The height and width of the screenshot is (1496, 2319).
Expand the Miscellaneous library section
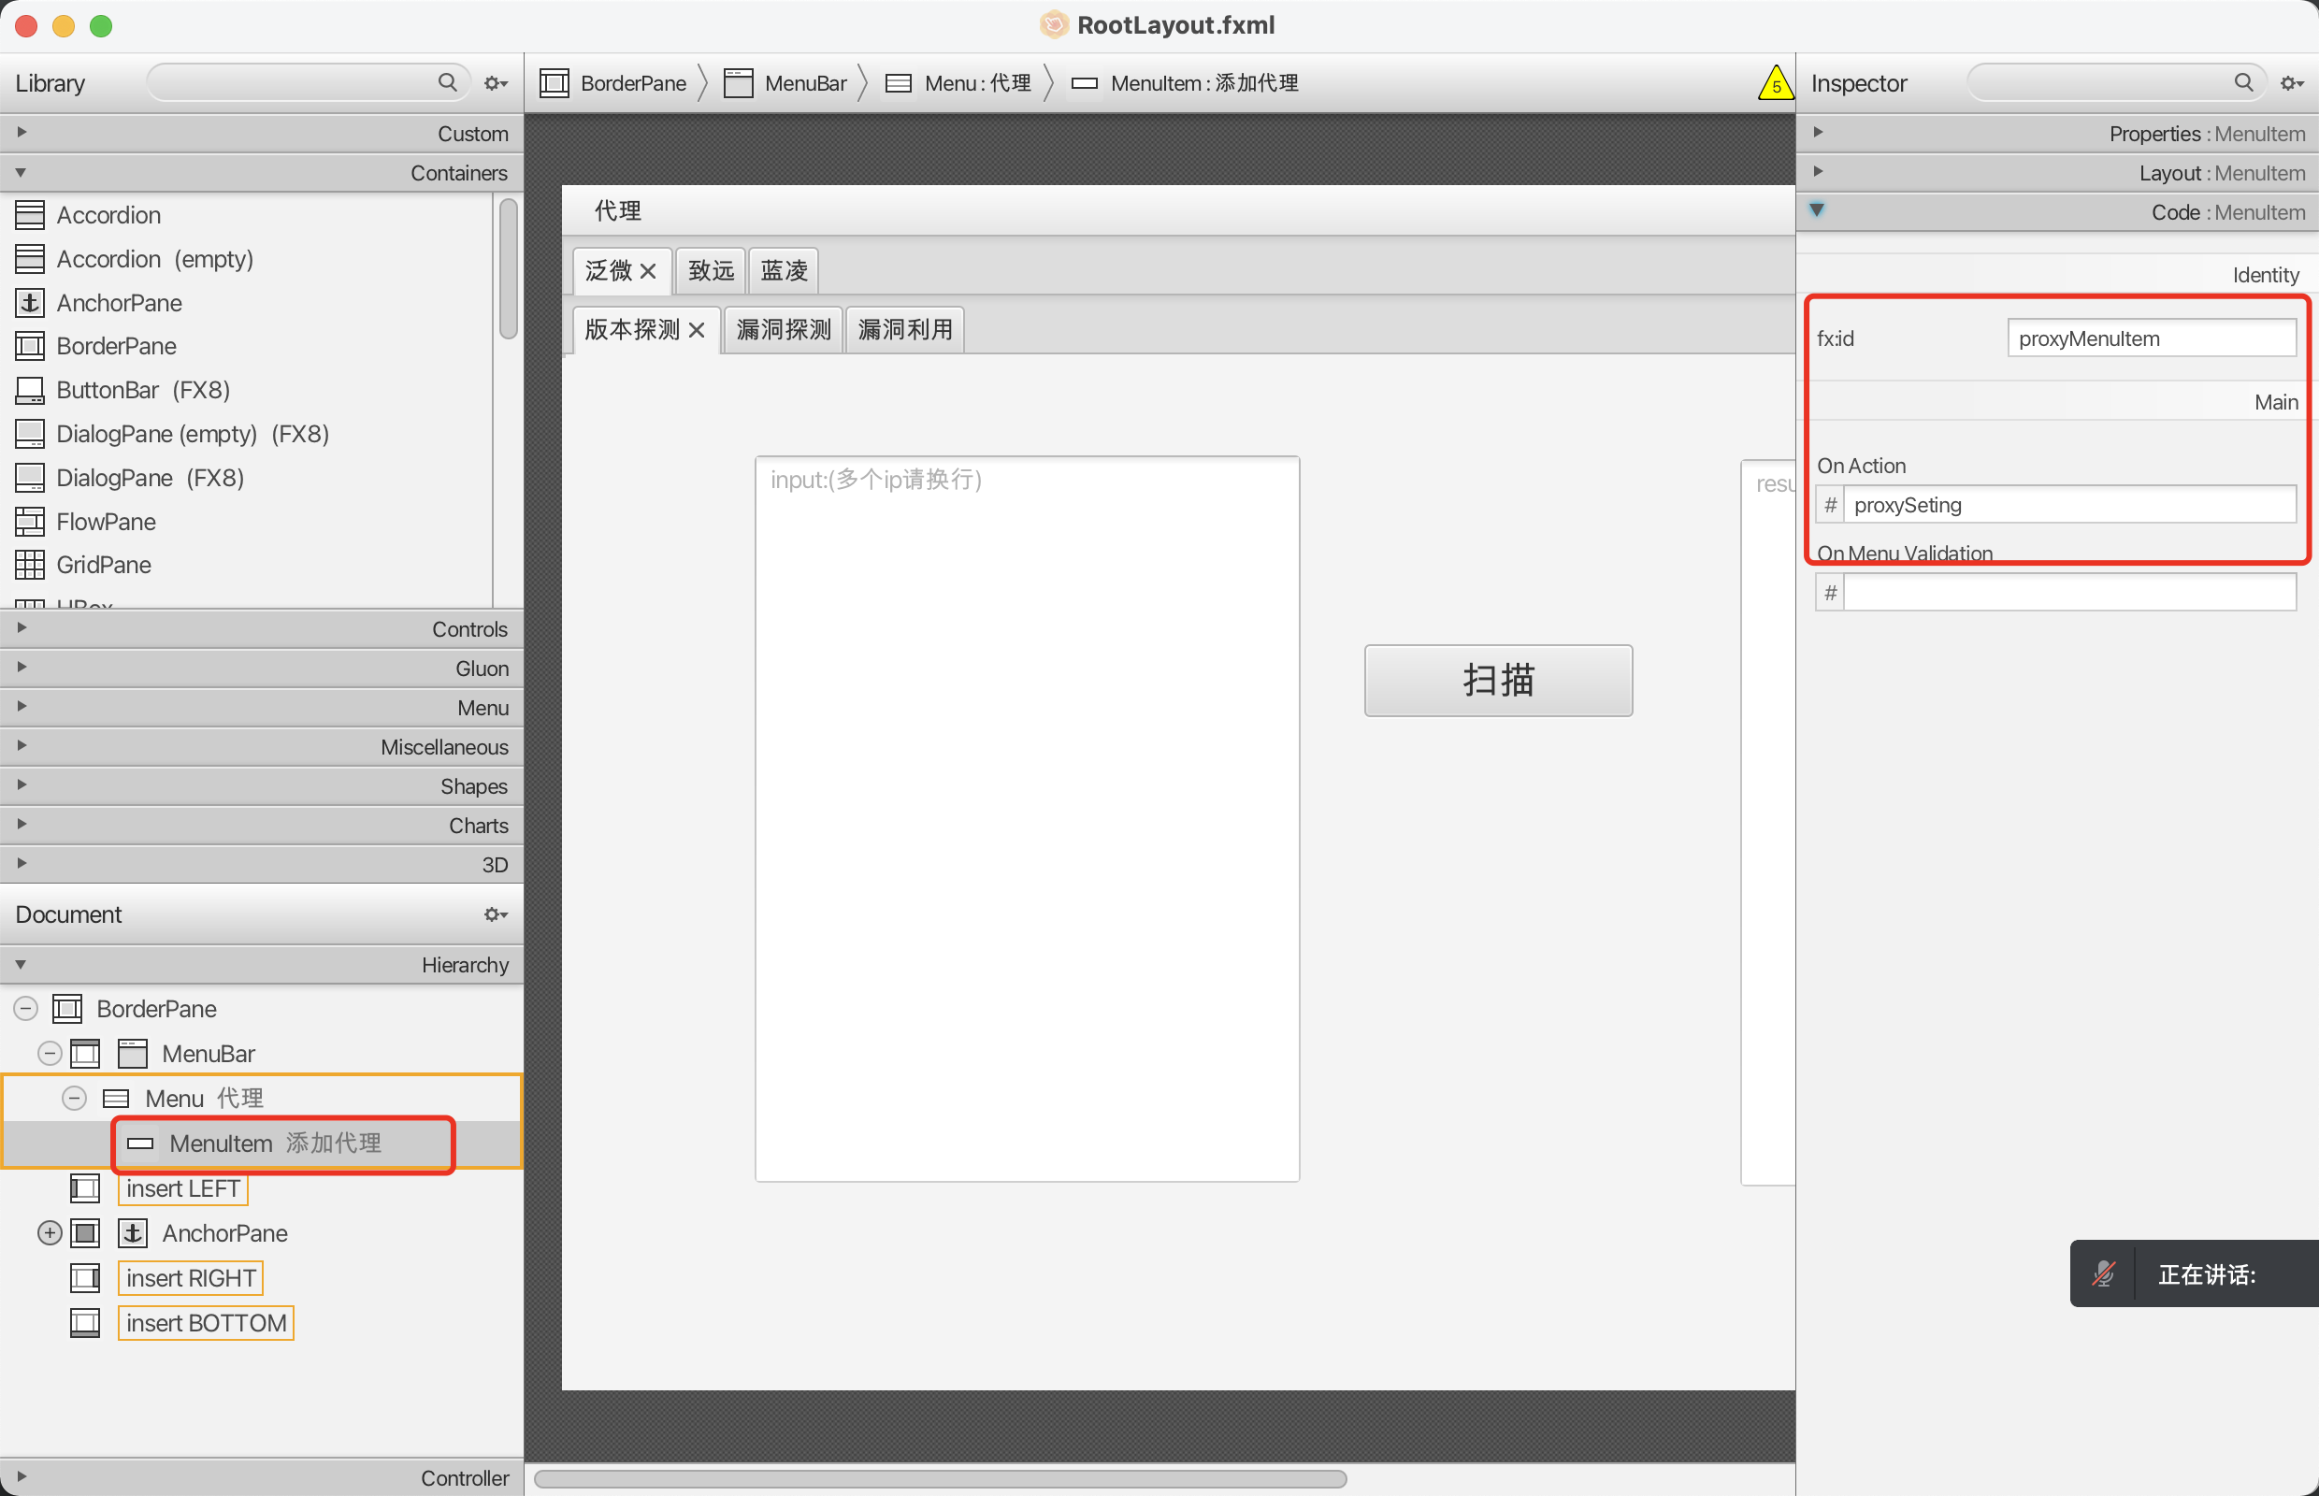[x=22, y=745]
